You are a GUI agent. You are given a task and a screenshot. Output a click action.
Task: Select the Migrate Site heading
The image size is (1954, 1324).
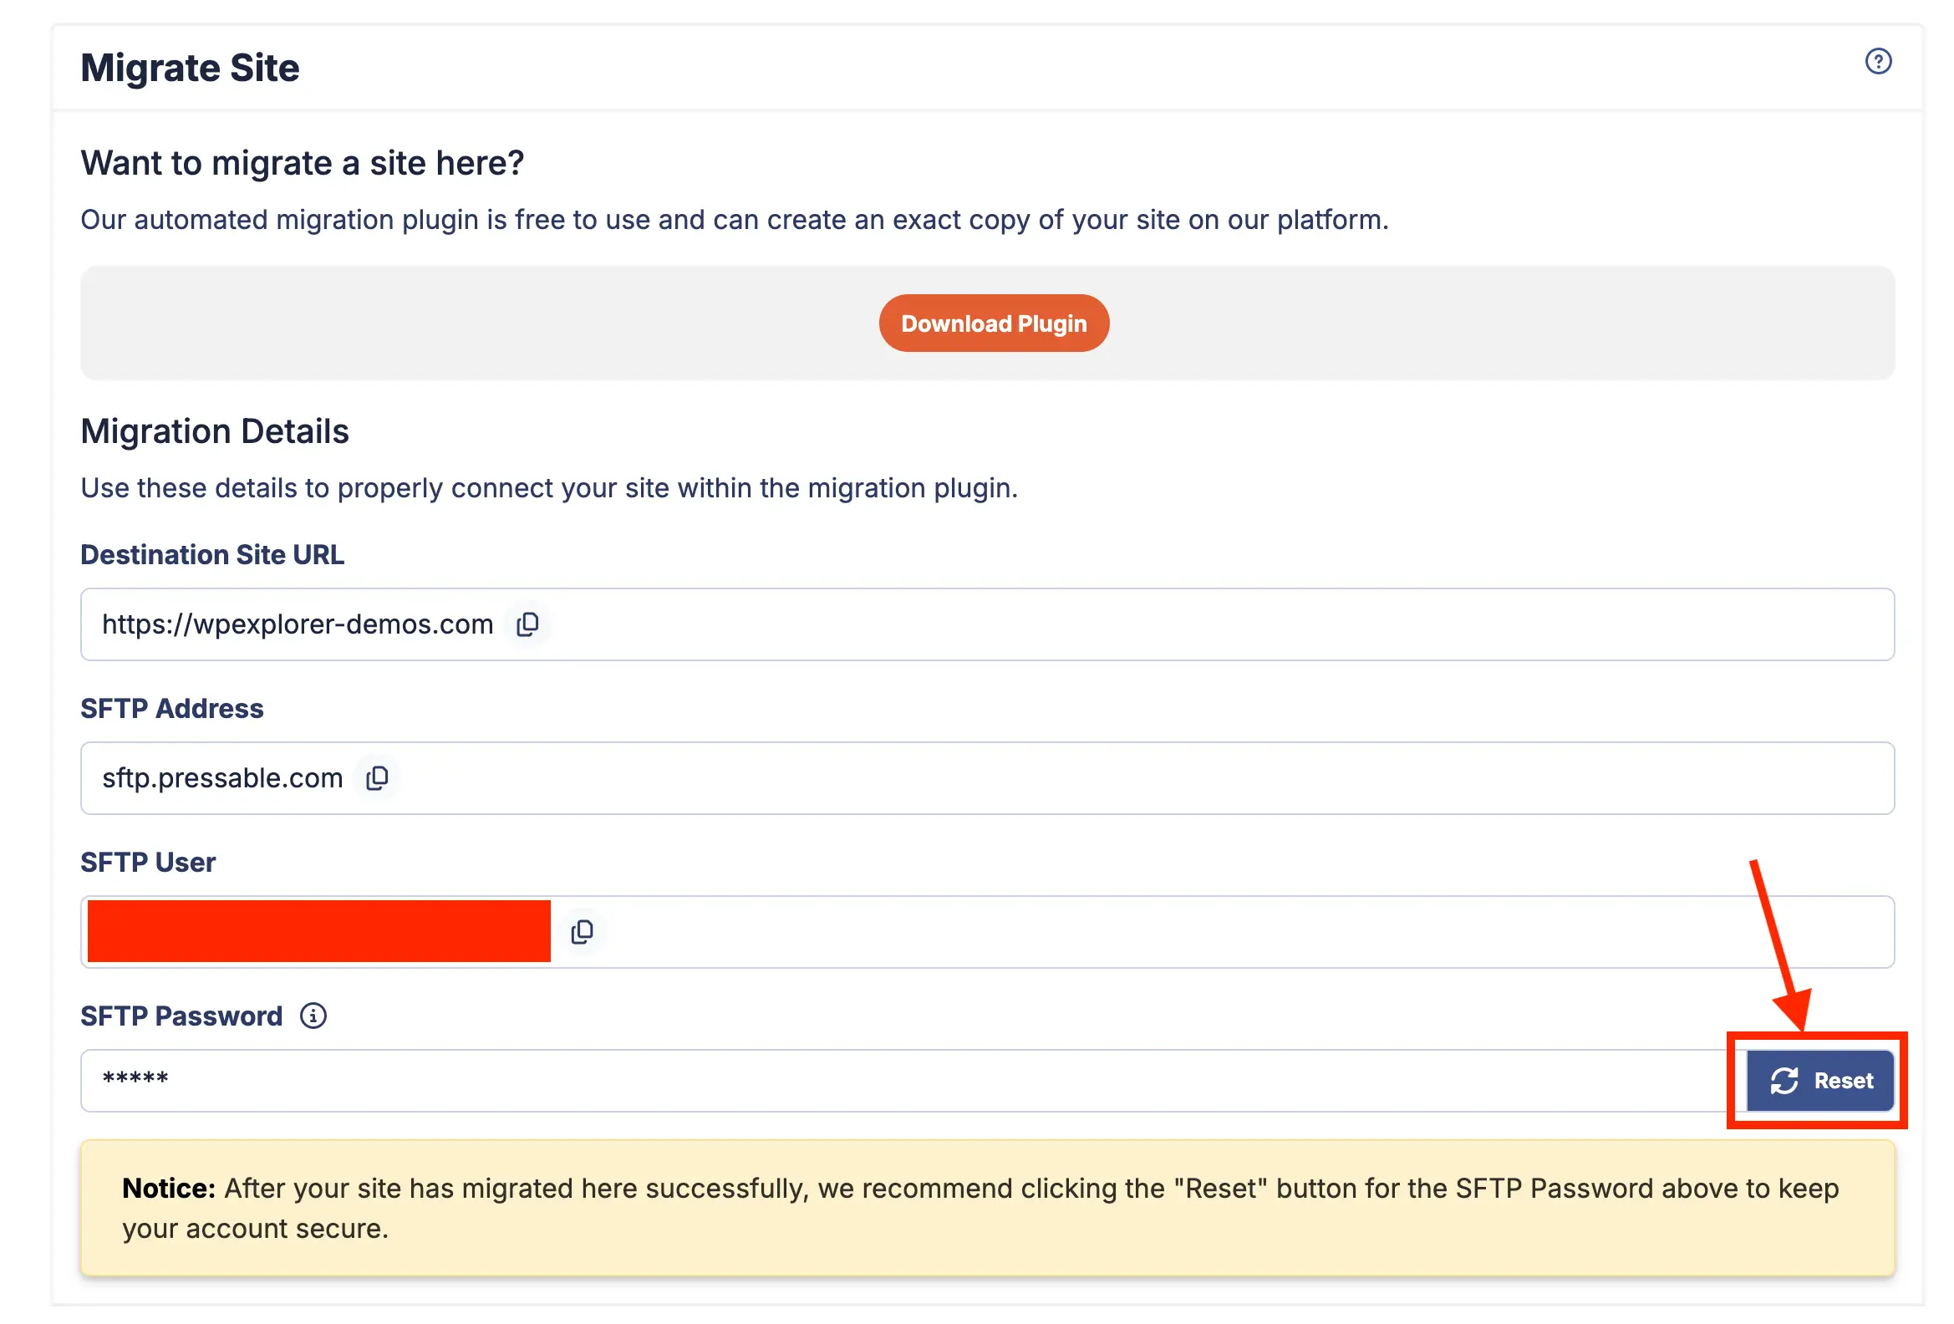coord(189,67)
